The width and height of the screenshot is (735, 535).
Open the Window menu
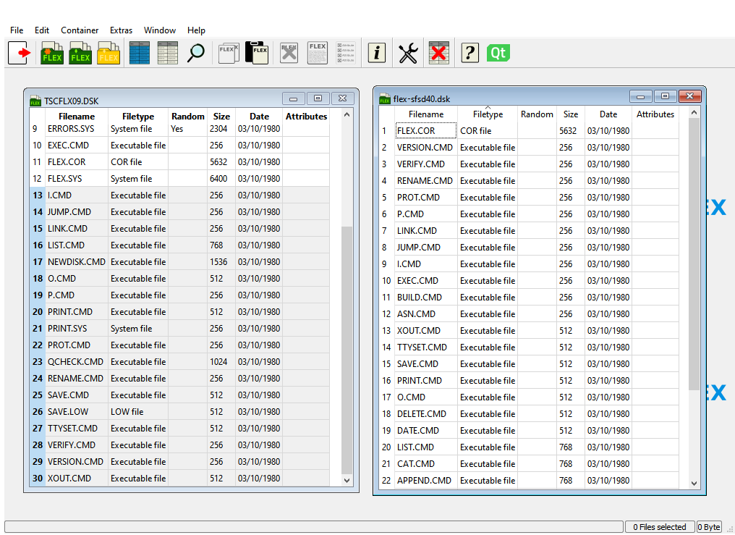coord(160,30)
